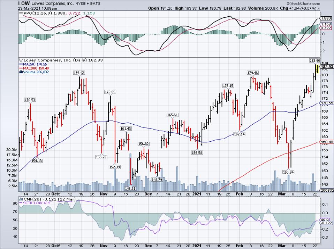Click the 162.14 low price annotation
The height and width of the screenshot is (249, 334).
[x=239, y=134]
